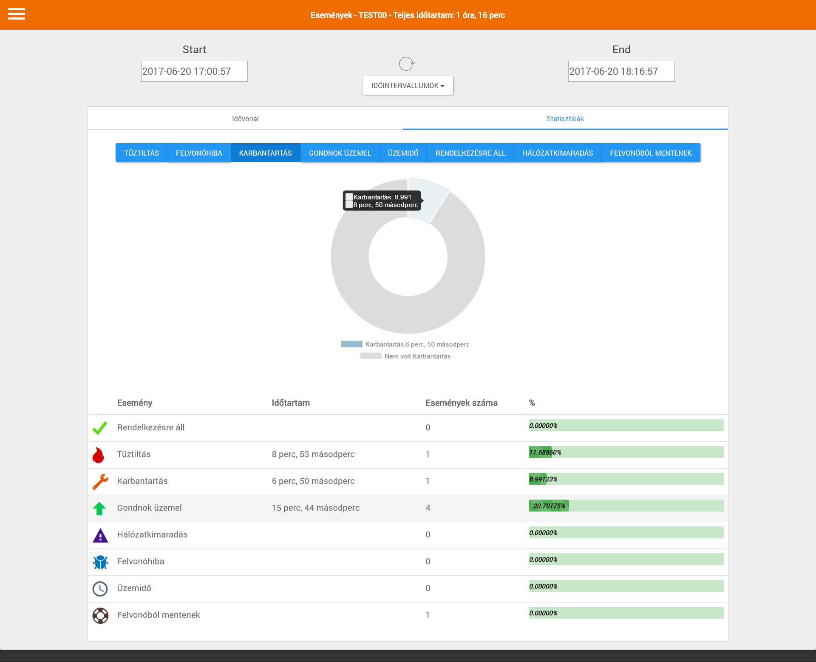Click the circular refresh icon
This screenshot has width=816, height=662.
tap(407, 64)
